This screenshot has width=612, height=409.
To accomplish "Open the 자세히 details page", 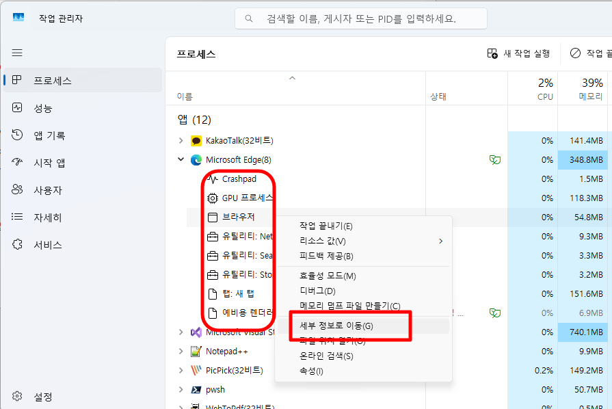I will tap(83, 217).
